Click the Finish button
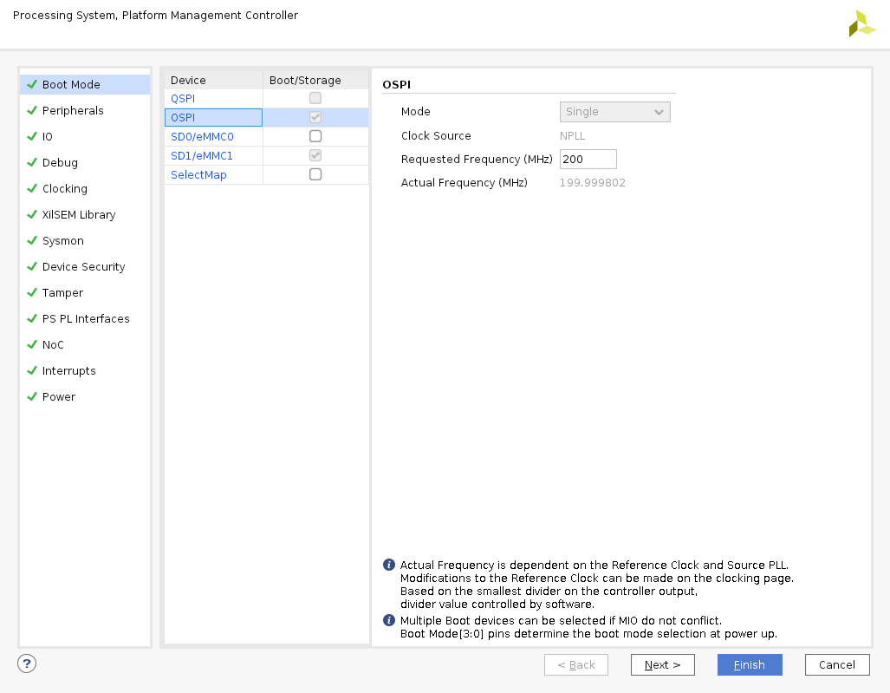 (750, 664)
